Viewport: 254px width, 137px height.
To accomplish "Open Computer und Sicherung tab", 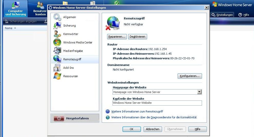I will [16, 9].
